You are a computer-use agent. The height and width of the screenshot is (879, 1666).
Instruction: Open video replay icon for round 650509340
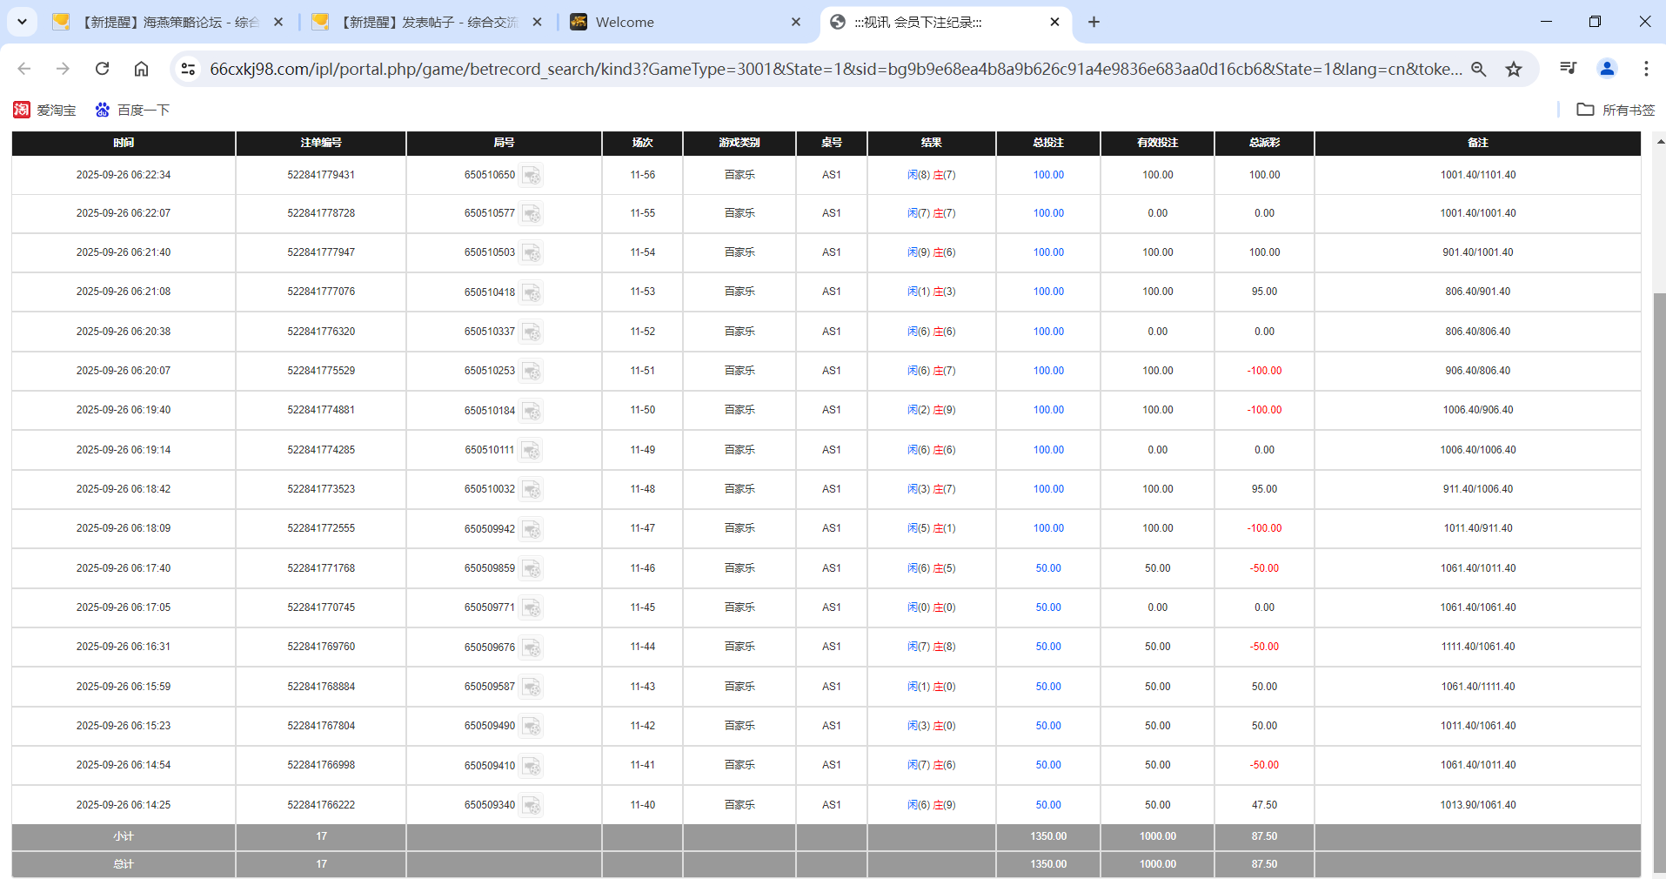532,805
